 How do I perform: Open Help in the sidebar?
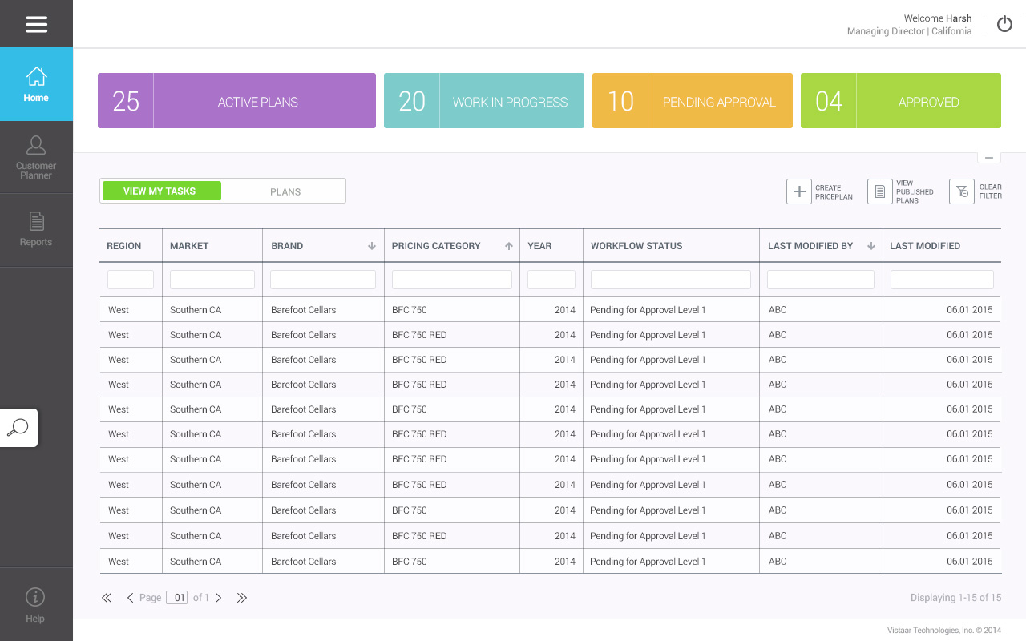point(35,605)
